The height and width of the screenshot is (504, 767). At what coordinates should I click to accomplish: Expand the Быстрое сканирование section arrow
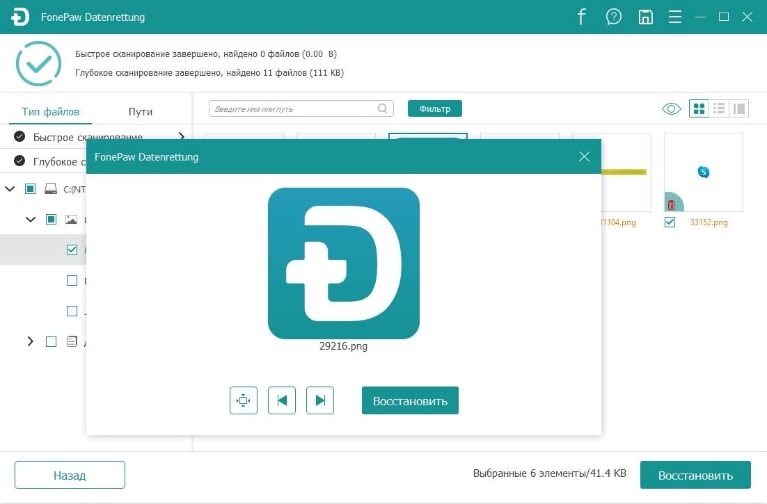pos(182,137)
